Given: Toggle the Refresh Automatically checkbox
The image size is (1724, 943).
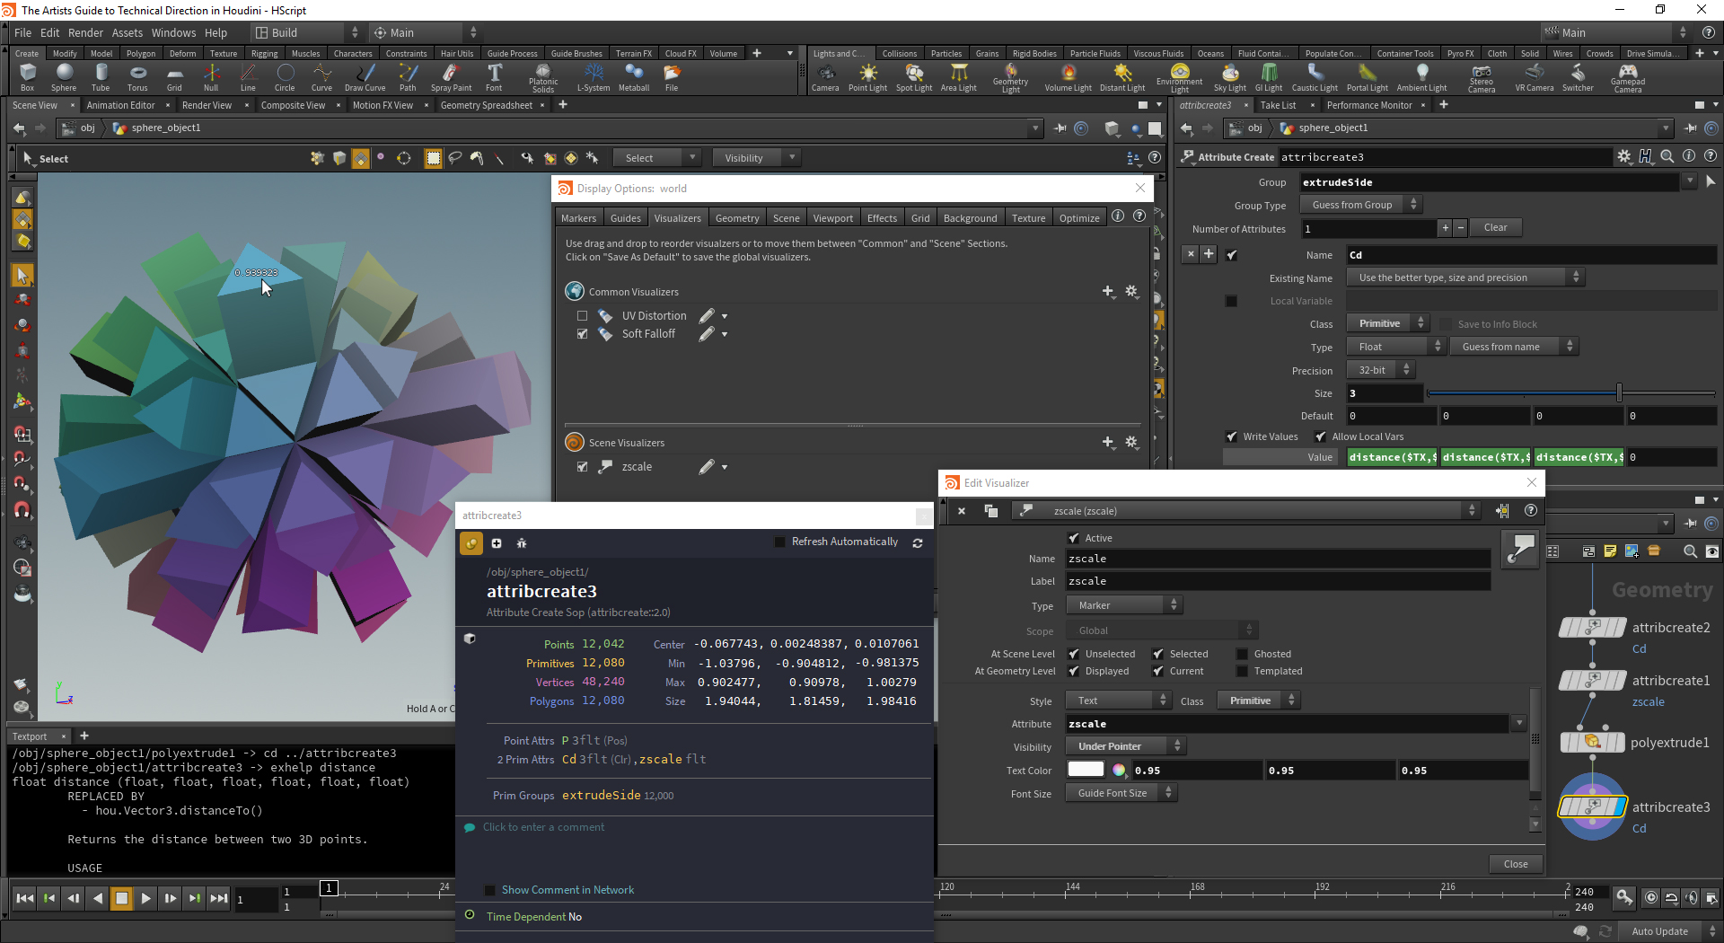Looking at the screenshot, I should [x=779, y=542].
